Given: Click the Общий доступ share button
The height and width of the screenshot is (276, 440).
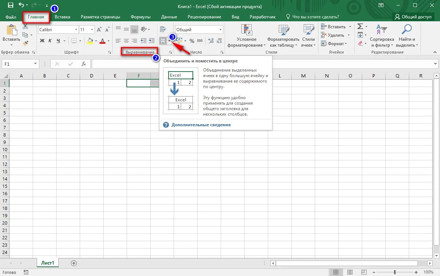Looking at the screenshot, I should coord(413,17).
